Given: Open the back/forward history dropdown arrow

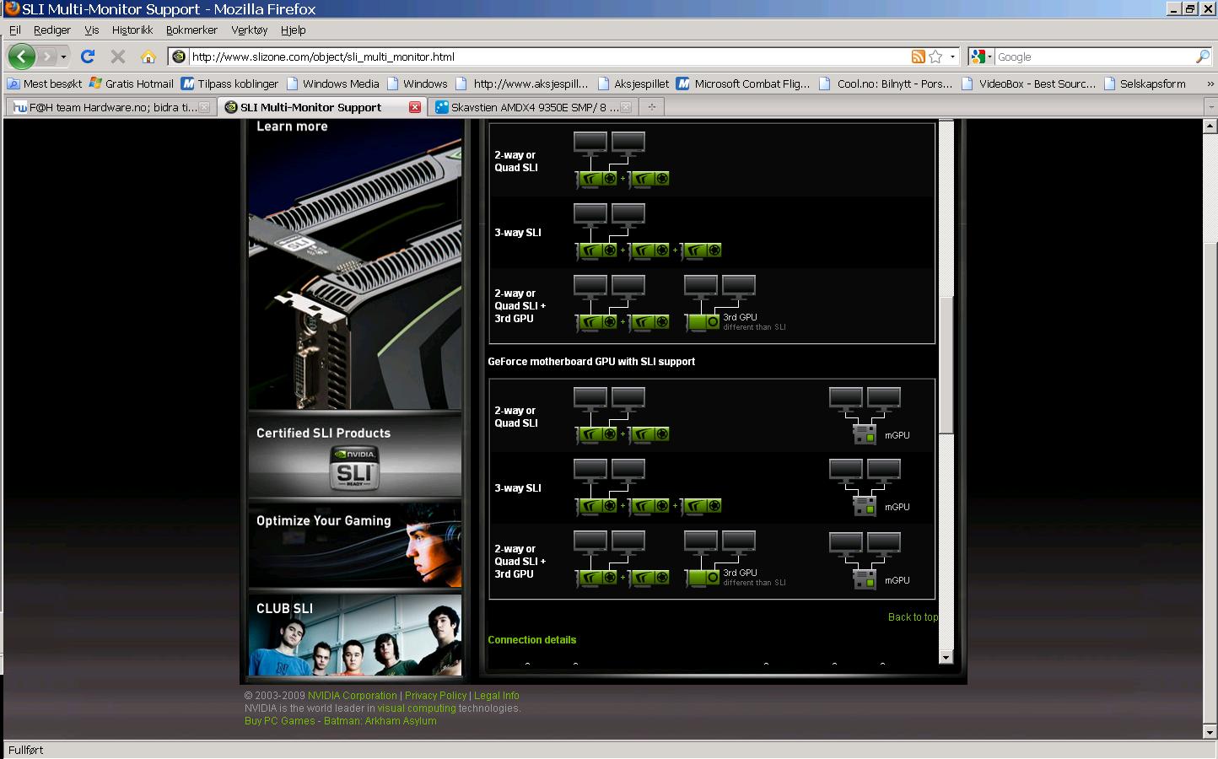Looking at the screenshot, I should coord(63,57).
